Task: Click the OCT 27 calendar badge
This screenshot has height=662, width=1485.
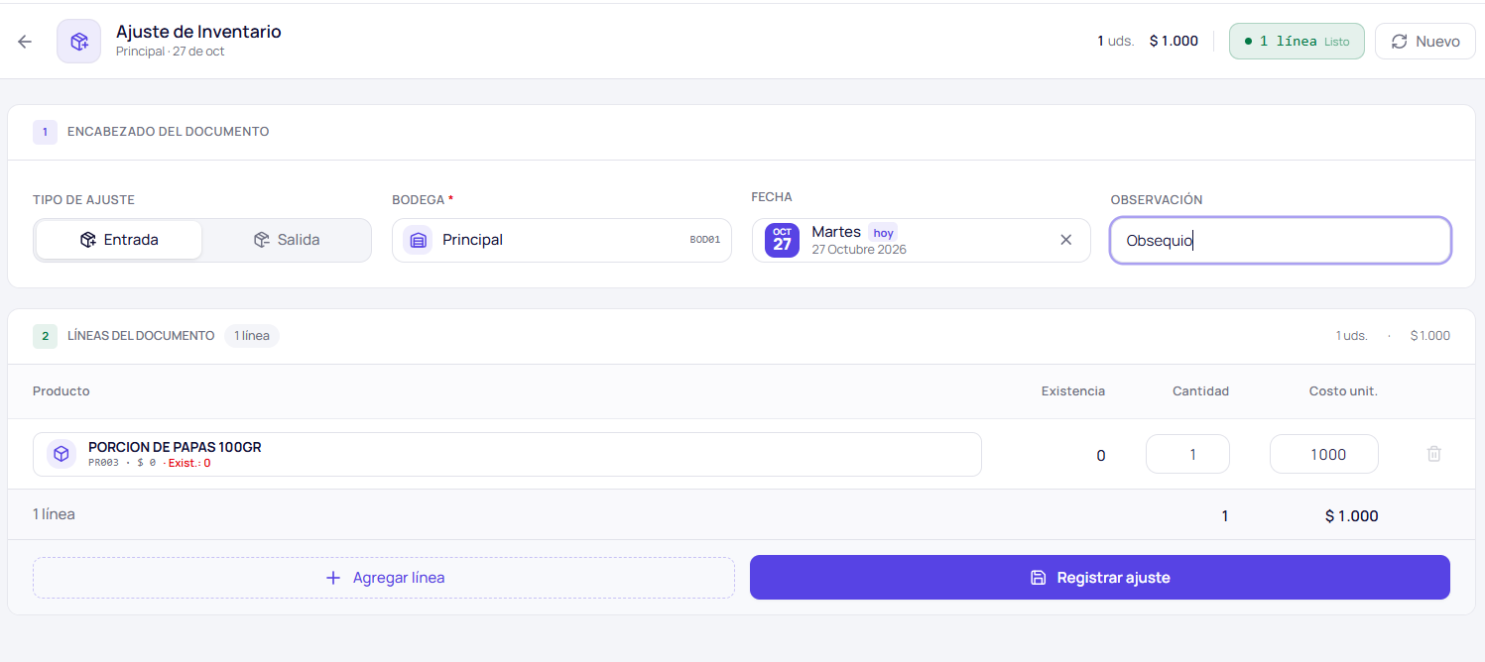Action: click(x=782, y=240)
